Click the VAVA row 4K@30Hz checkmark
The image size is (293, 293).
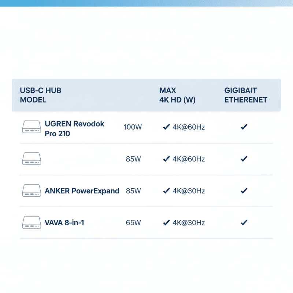coord(166,223)
